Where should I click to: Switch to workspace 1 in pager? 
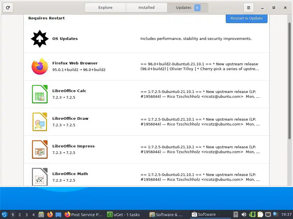(x=13, y=215)
